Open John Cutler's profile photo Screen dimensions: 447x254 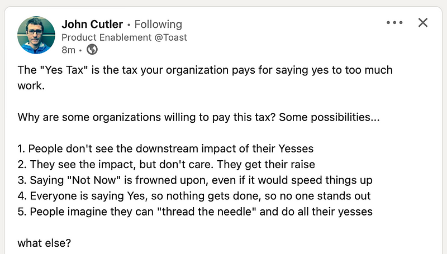[36, 35]
